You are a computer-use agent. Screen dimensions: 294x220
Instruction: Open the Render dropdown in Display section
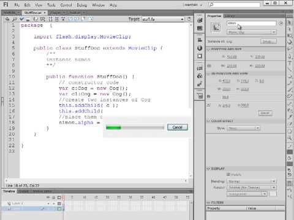252,188
